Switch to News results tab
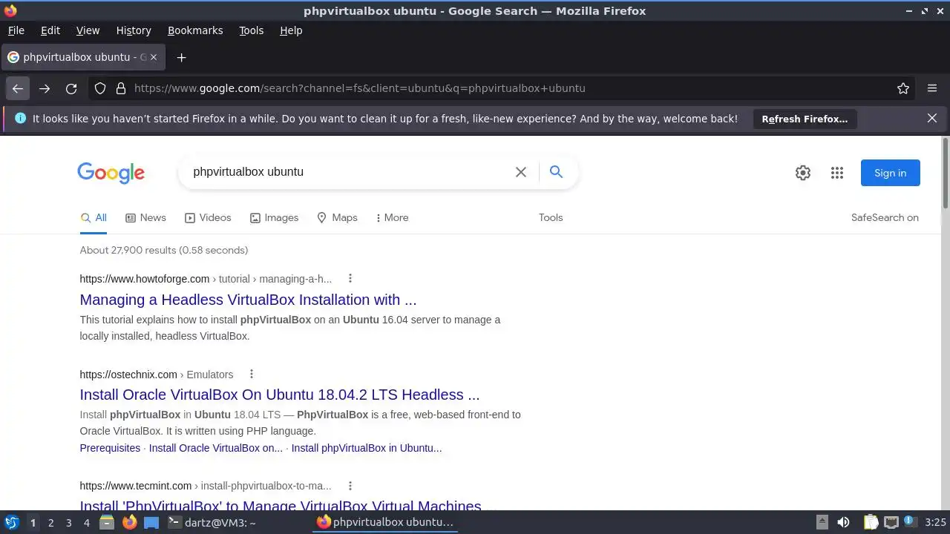The image size is (950, 534). tap(145, 217)
